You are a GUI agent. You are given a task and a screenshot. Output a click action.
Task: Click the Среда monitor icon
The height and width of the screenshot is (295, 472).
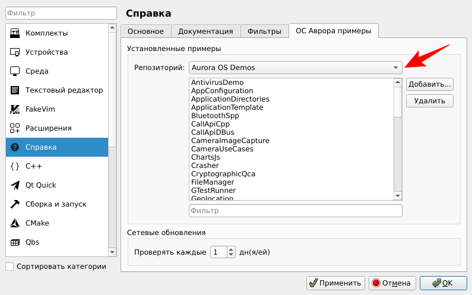coord(15,71)
